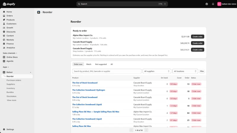The image size is (237, 133).
Task: Create order for Cascade Board Supply Shop location
Action: [x=198, y=50]
